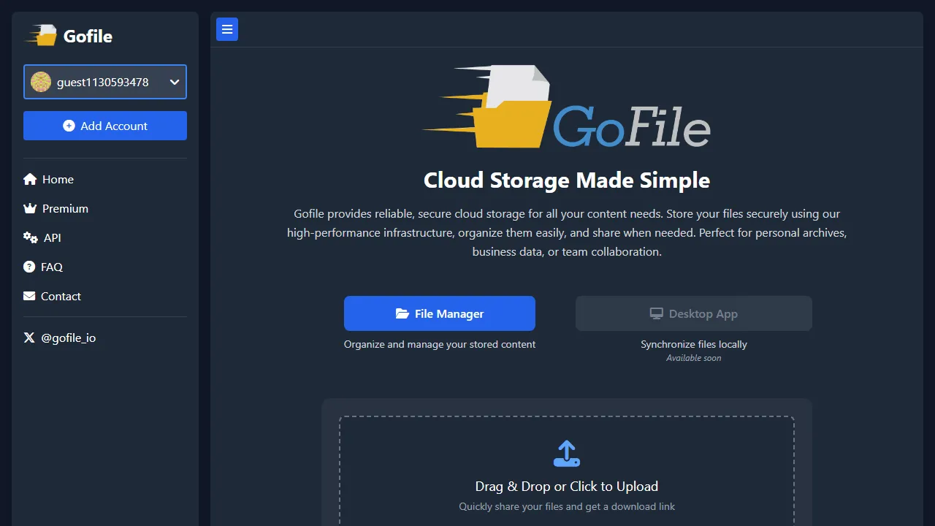
Task: Expand the account selector chevron
Action: tap(174, 82)
